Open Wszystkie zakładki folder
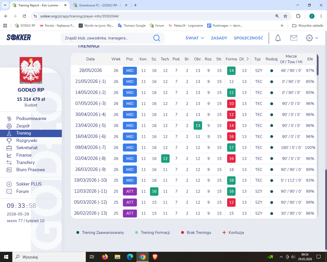327x262 pixels. coord(308,26)
